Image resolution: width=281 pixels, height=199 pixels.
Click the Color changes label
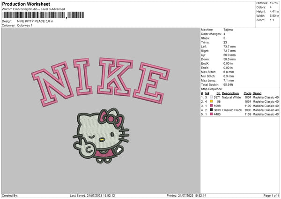click(x=211, y=34)
